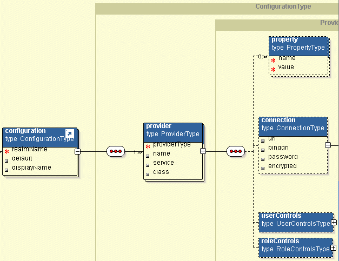This screenshot has width=339, height=261.
Task: Select sequence compositor after configuration
Action: click(x=116, y=151)
